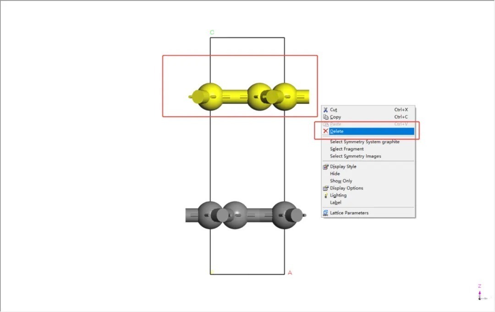Click the Display Style icon

325,167
